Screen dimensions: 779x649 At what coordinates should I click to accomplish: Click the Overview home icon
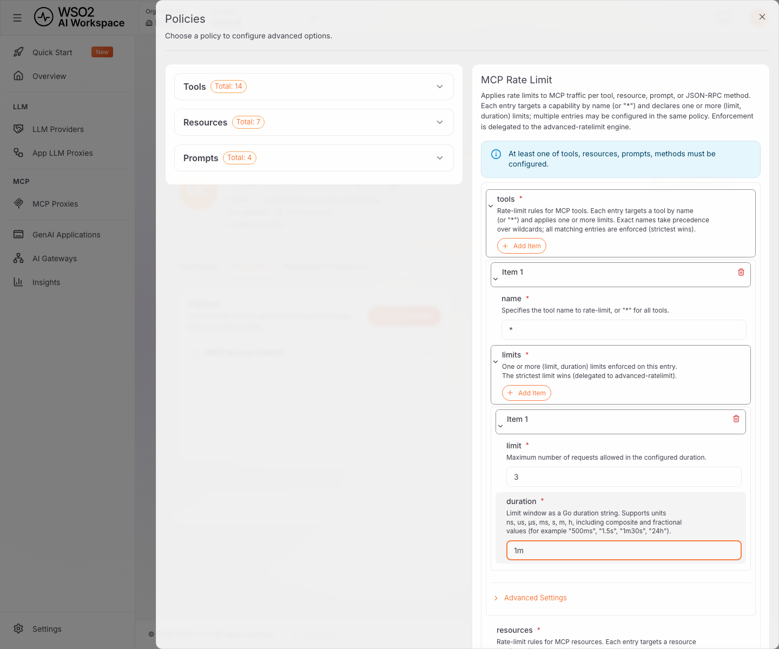click(18, 76)
